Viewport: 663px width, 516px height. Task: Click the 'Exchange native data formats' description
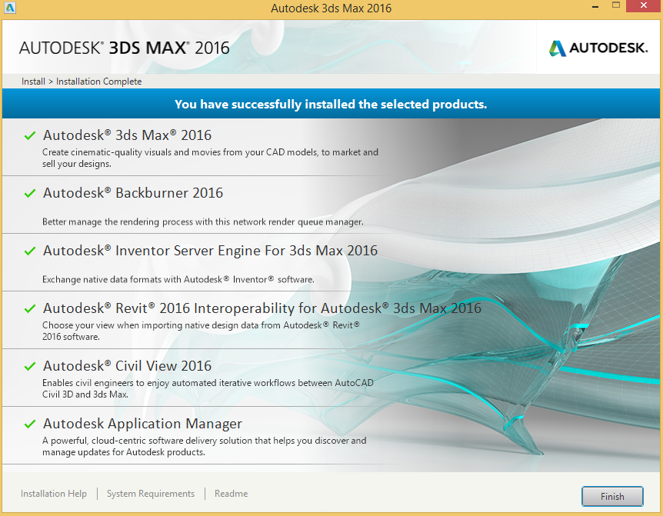[178, 279]
